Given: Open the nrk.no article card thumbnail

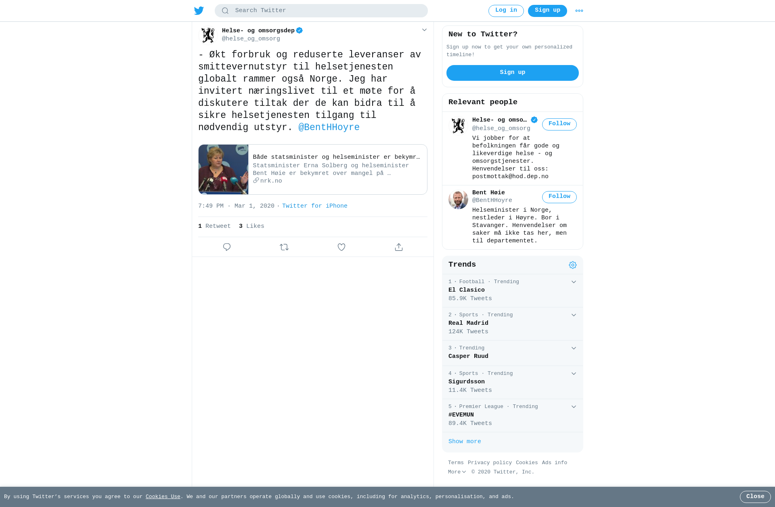Looking at the screenshot, I should 223,170.
